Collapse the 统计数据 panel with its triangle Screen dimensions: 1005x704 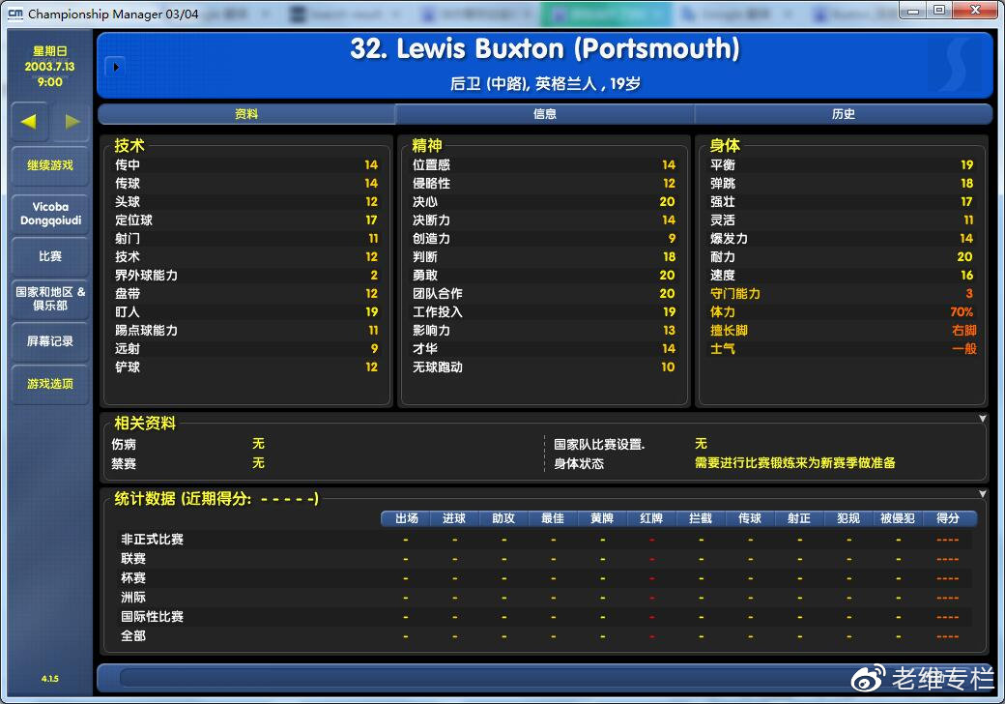(983, 494)
